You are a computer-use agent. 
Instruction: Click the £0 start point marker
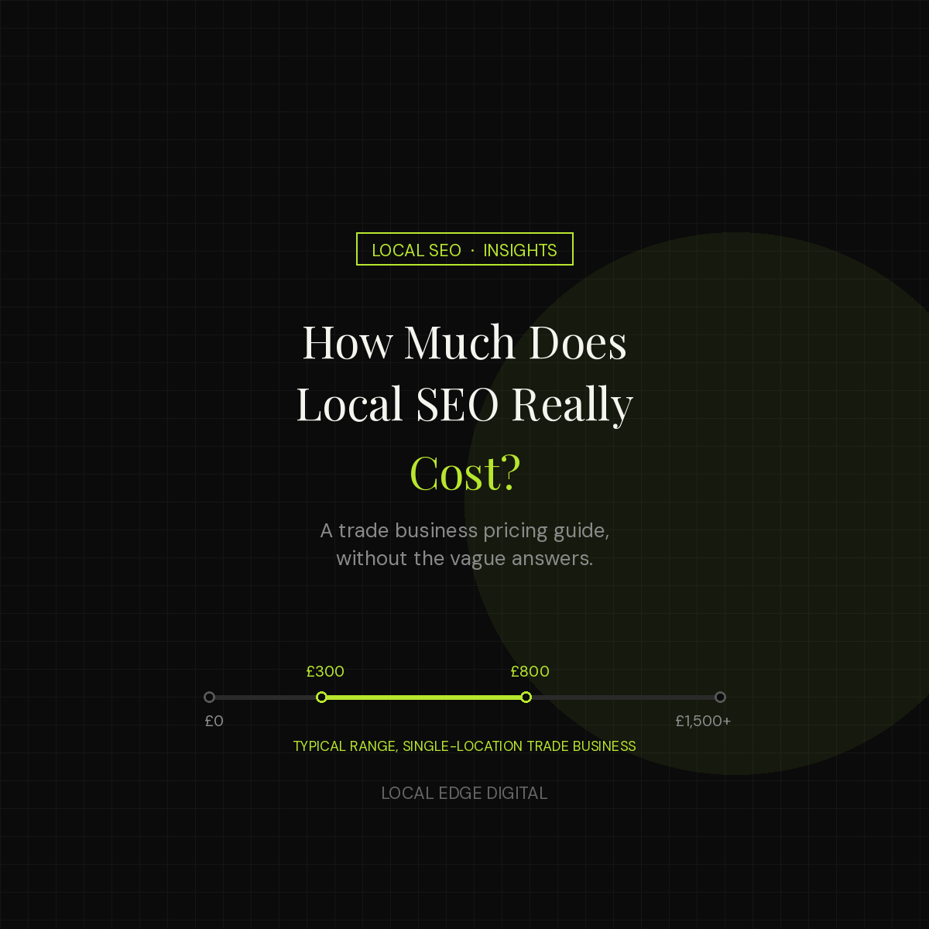click(x=209, y=698)
